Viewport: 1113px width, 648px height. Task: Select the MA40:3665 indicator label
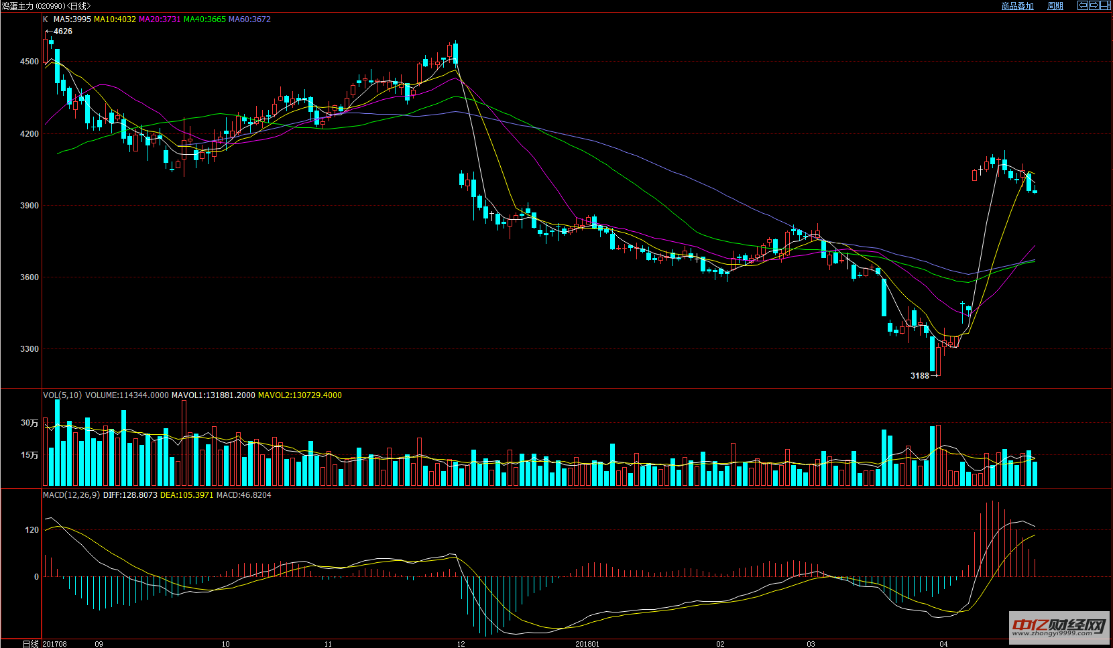pos(204,19)
